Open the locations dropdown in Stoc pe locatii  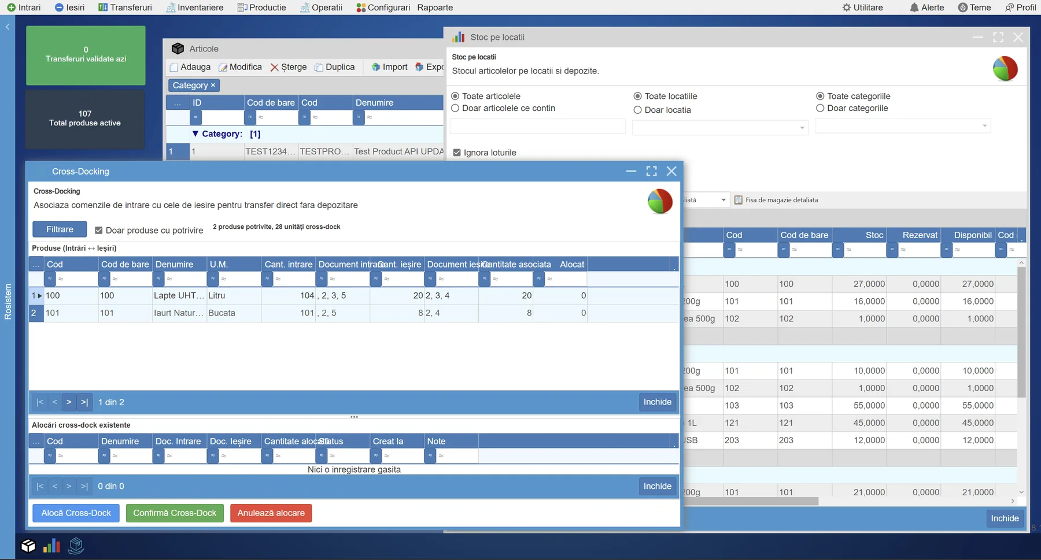pyautogui.click(x=802, y=127)
